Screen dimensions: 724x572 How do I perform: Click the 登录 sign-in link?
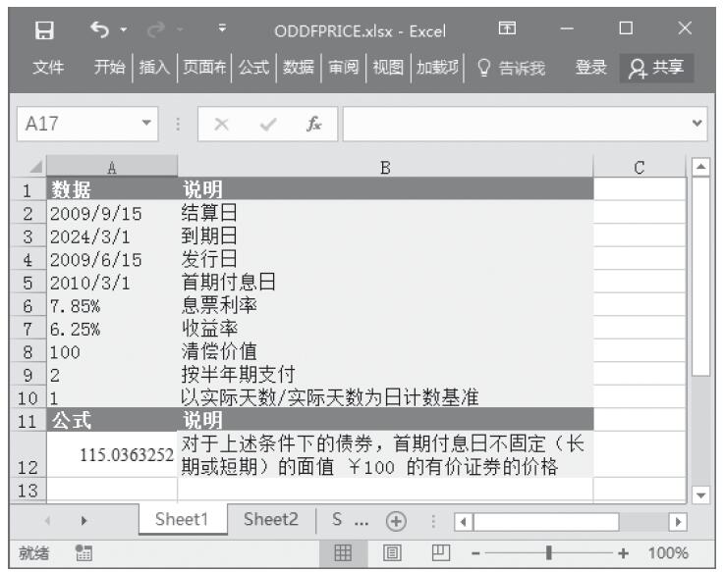590,68
